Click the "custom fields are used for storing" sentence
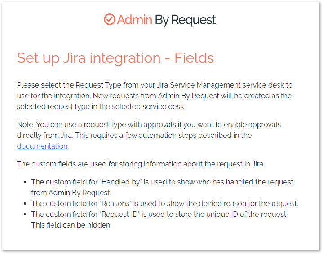Viewport: 323px width, 254px height. pyautogui.click(x=141, y=164)
